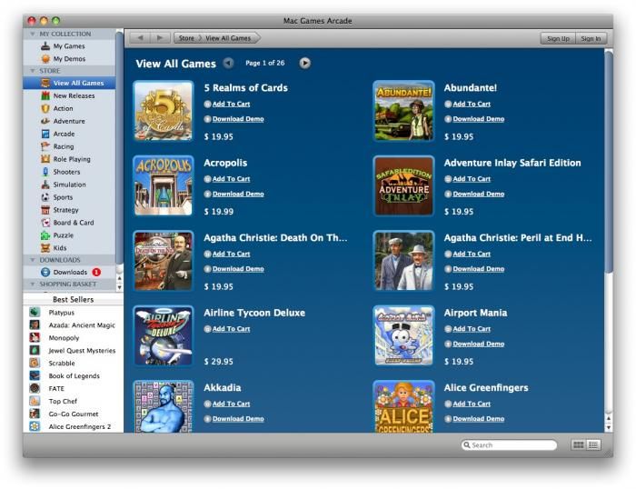Open Downloads globe icon
Viewport: 636px width, 489px height.
tap(45, 272)
